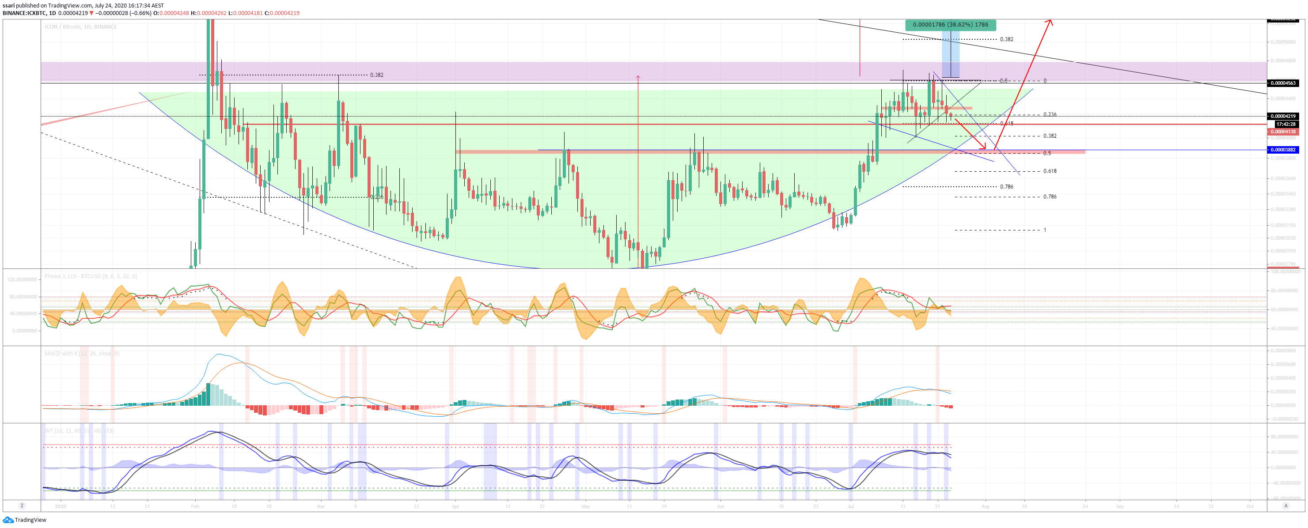Click the Aug label on time axis
This screenshot has width=1308, height=528.
tap(985, 506)
